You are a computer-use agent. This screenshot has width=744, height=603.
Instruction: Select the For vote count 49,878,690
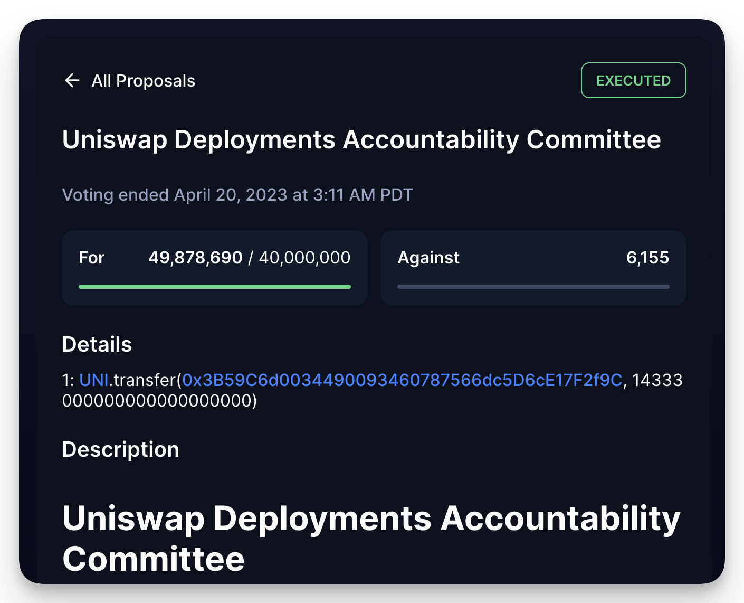point(195,258)
